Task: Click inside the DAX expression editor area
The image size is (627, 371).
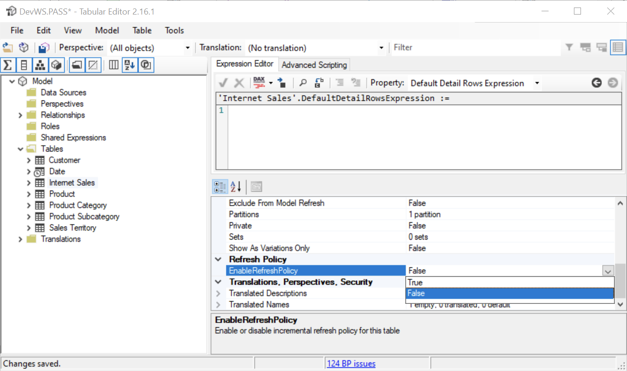Action: (425, 137)
